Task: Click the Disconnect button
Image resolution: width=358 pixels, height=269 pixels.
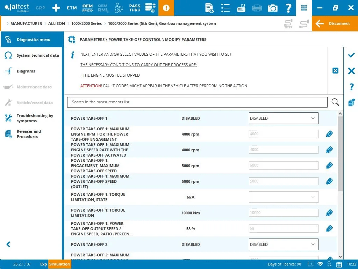Action: (335, 23)
